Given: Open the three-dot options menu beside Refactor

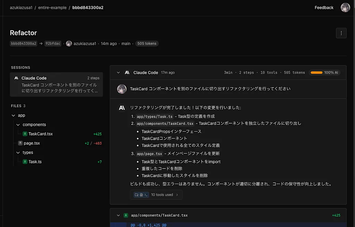Looking at the screenshot, I should pyautogui.click(x=341, y=33).
